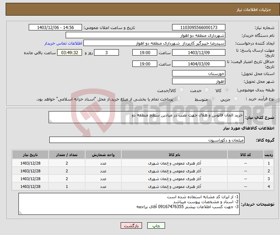Image resolution: width=280 pixels, height=235 pixels.
Task: Click the goods group field مبلمان و دکوراسیون
Action: coord(147,140)
